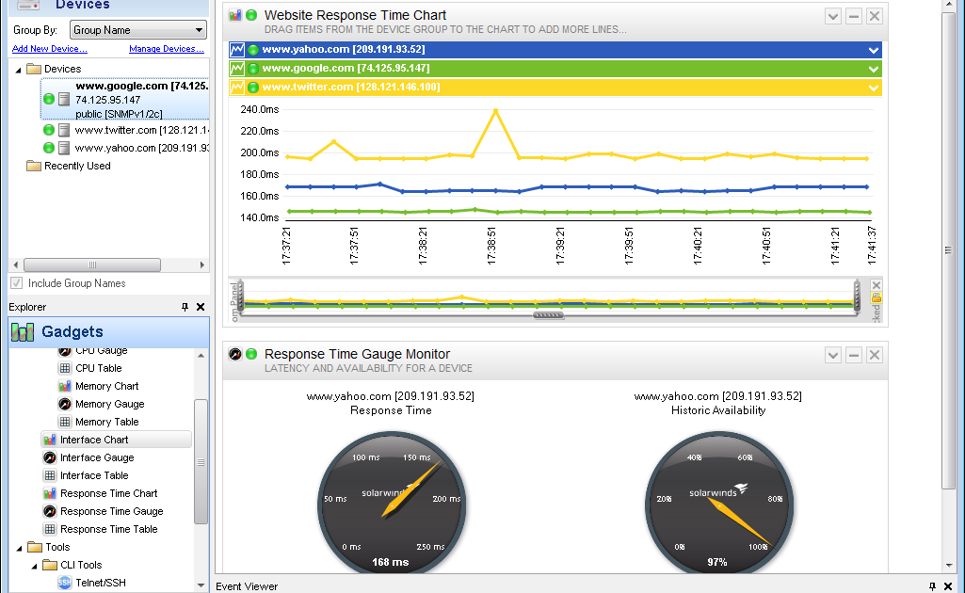This screenshot has height=593, width=965.
Task: Click the zoom panel's right range handle
Action: tap(857, 296)
